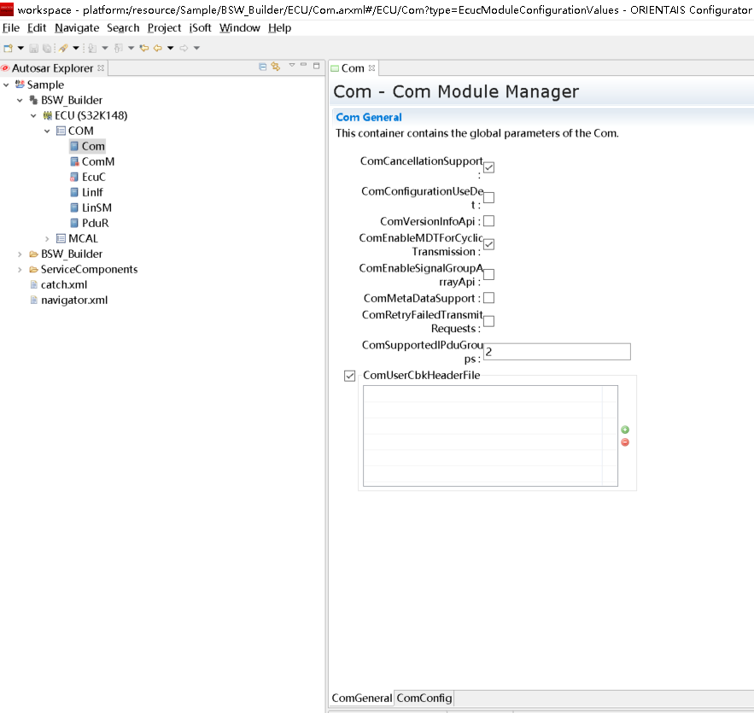This screenshot has height=713, width=754.
Task: Select the EcuC module icon in tree
Action: [74, 177]
